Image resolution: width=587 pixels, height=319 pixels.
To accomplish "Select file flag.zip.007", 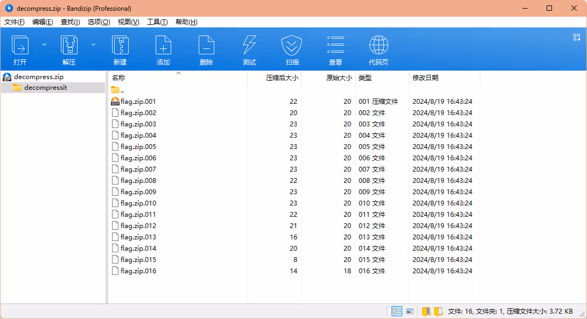I will click(x=138, y=169).
